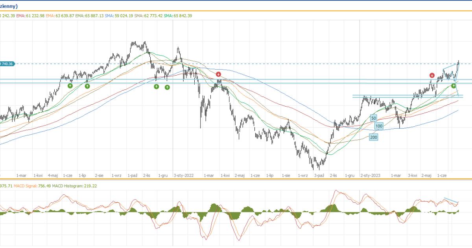Click the leftmost green up-arrow signal marker
Image resolution: width=472 pixels, height=248 pixels.
click(x=70, y=86)
